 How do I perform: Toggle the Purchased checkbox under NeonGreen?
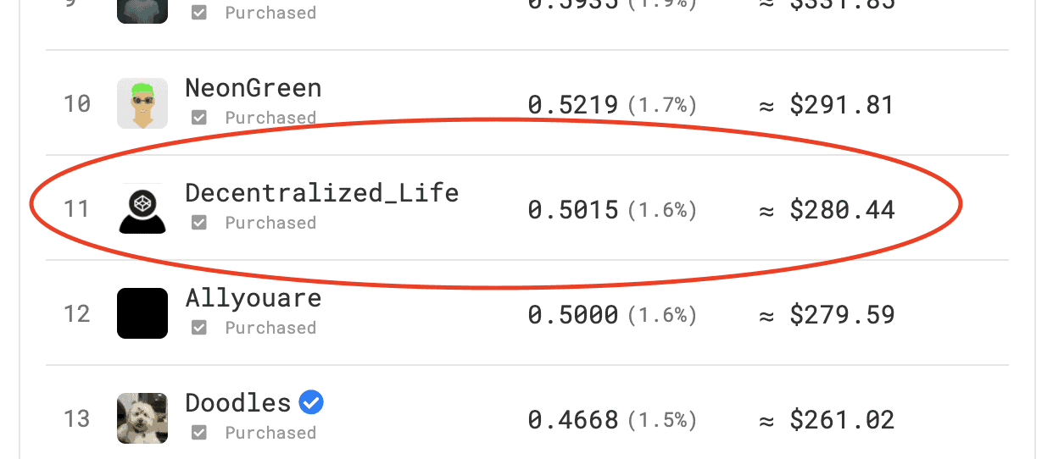point(199,118)
